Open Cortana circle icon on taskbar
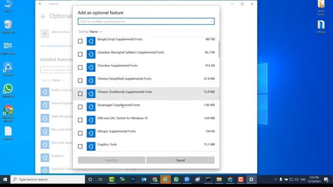Image resolution: width=333 pixels, height=187 pixels. pos(90,179)
